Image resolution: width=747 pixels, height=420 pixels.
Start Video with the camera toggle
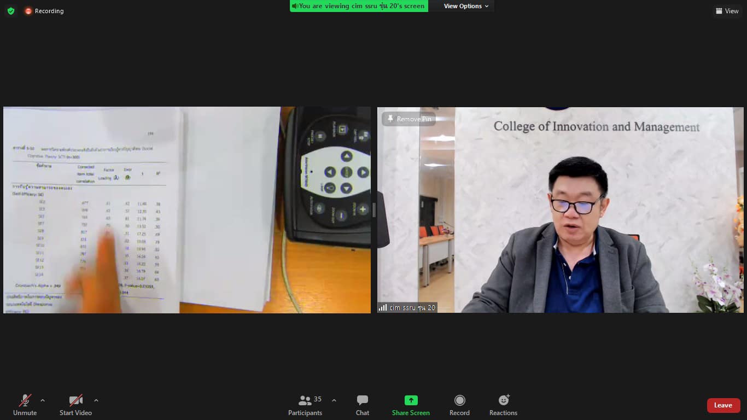pos(75,405)
